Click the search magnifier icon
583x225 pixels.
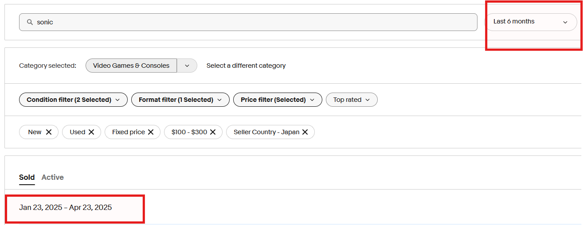tap(30, 22)
